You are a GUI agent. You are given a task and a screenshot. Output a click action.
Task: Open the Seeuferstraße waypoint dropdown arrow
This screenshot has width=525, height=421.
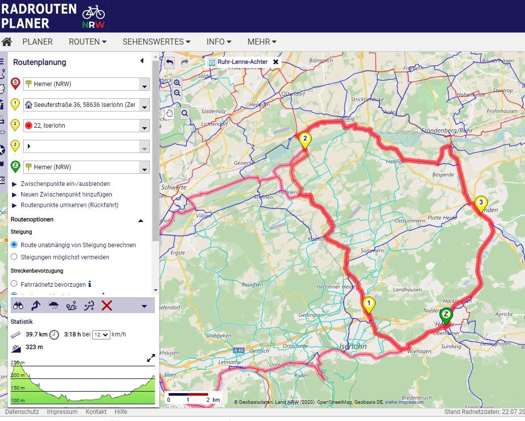pyautogui.click(x=144, y=105)
